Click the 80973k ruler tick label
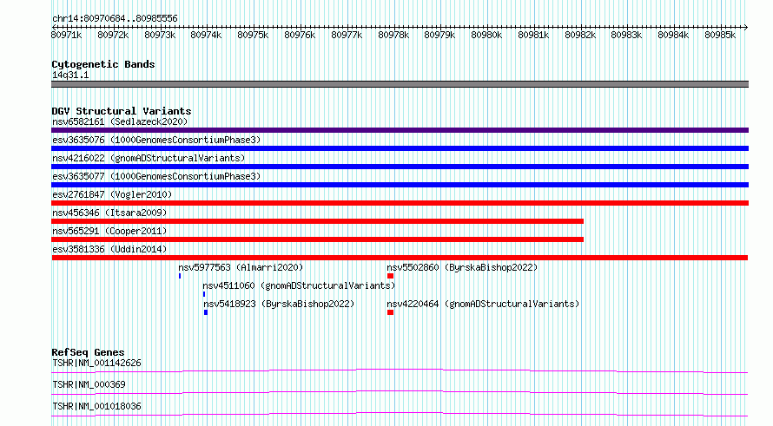Image resolution: width=773 pixels, height=426 pixels. click(160, 35)
